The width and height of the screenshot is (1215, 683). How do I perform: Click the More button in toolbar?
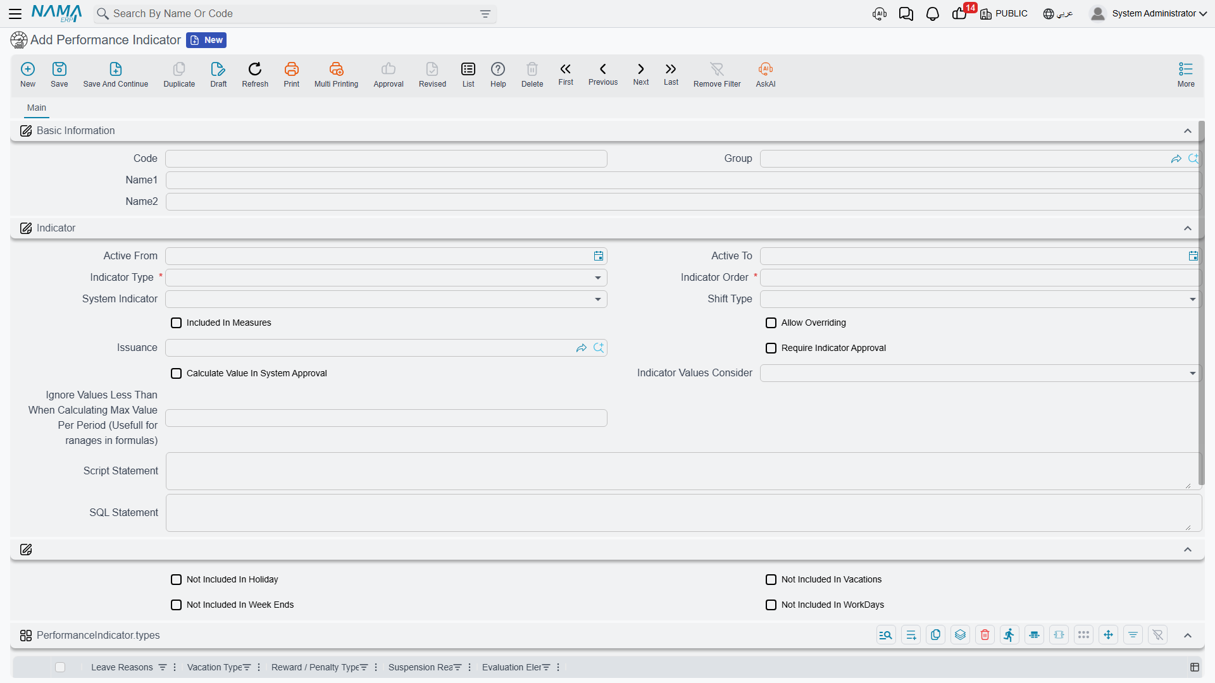tap(1186, 75)
